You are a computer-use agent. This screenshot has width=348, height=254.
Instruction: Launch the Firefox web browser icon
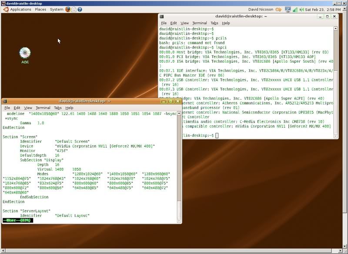tap(68, 9)
